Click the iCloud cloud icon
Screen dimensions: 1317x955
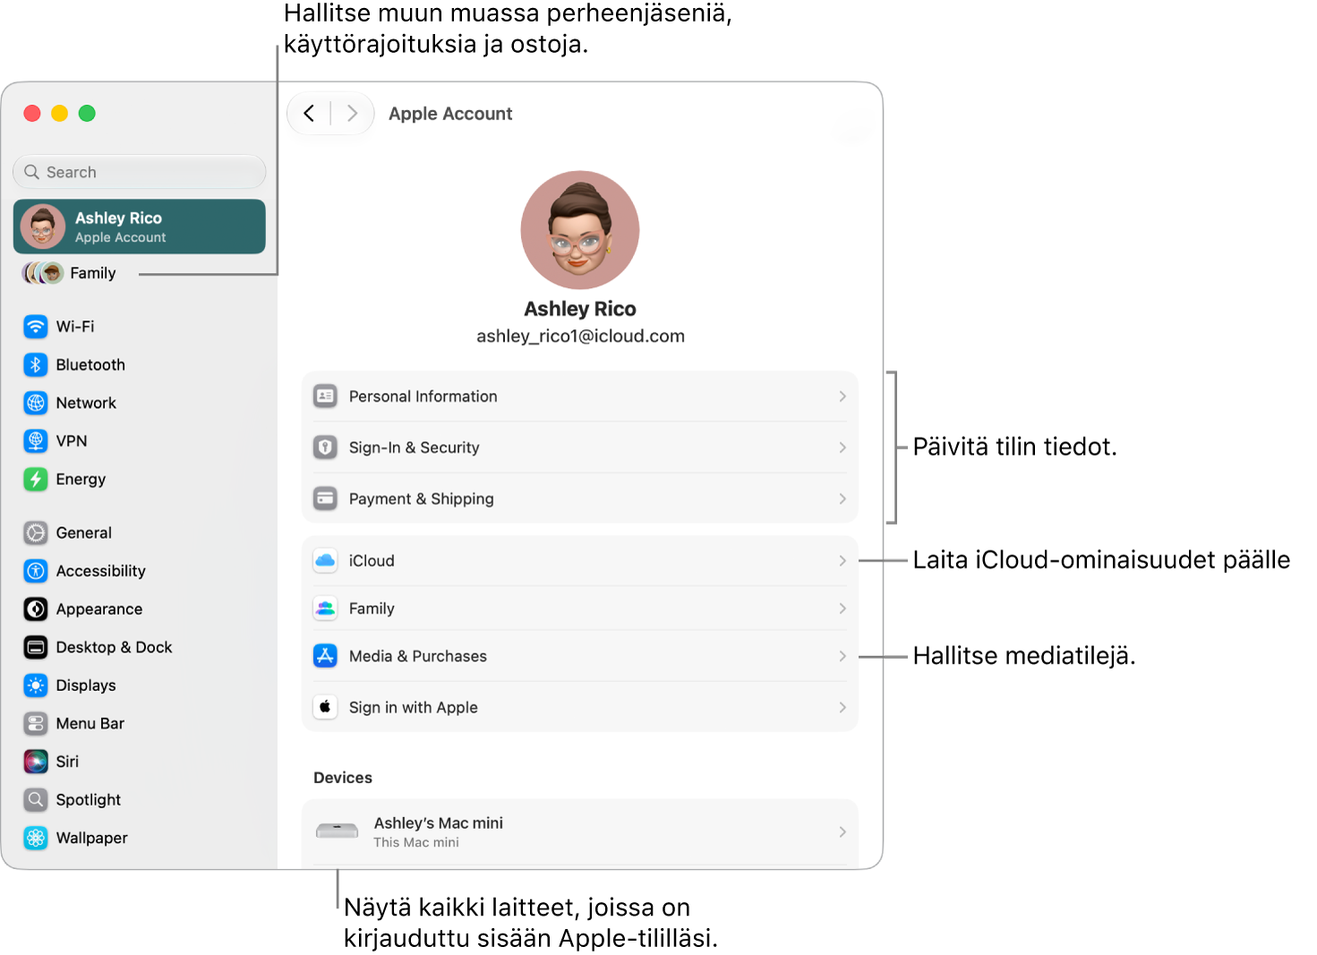coord(325,561)
